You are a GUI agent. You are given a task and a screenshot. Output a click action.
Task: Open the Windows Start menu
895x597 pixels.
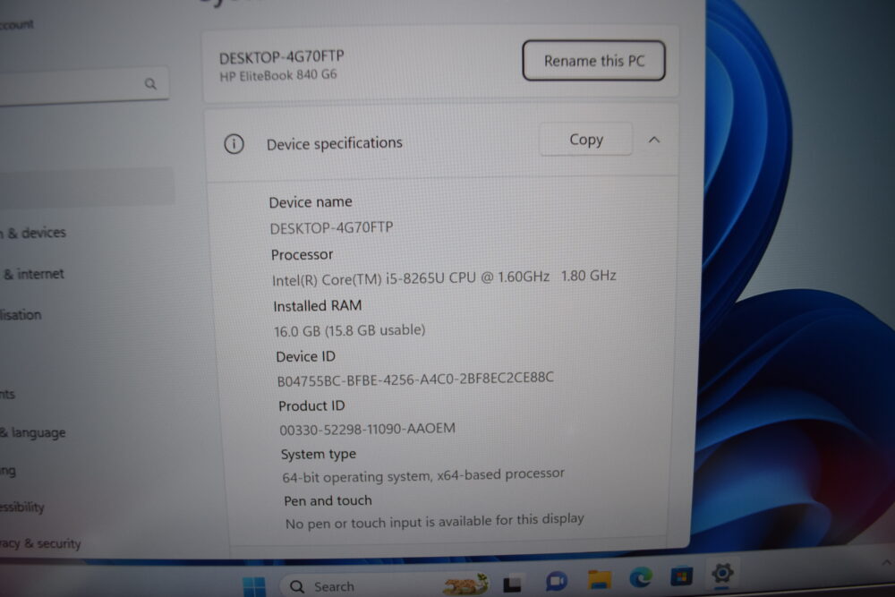pos(254,587)
